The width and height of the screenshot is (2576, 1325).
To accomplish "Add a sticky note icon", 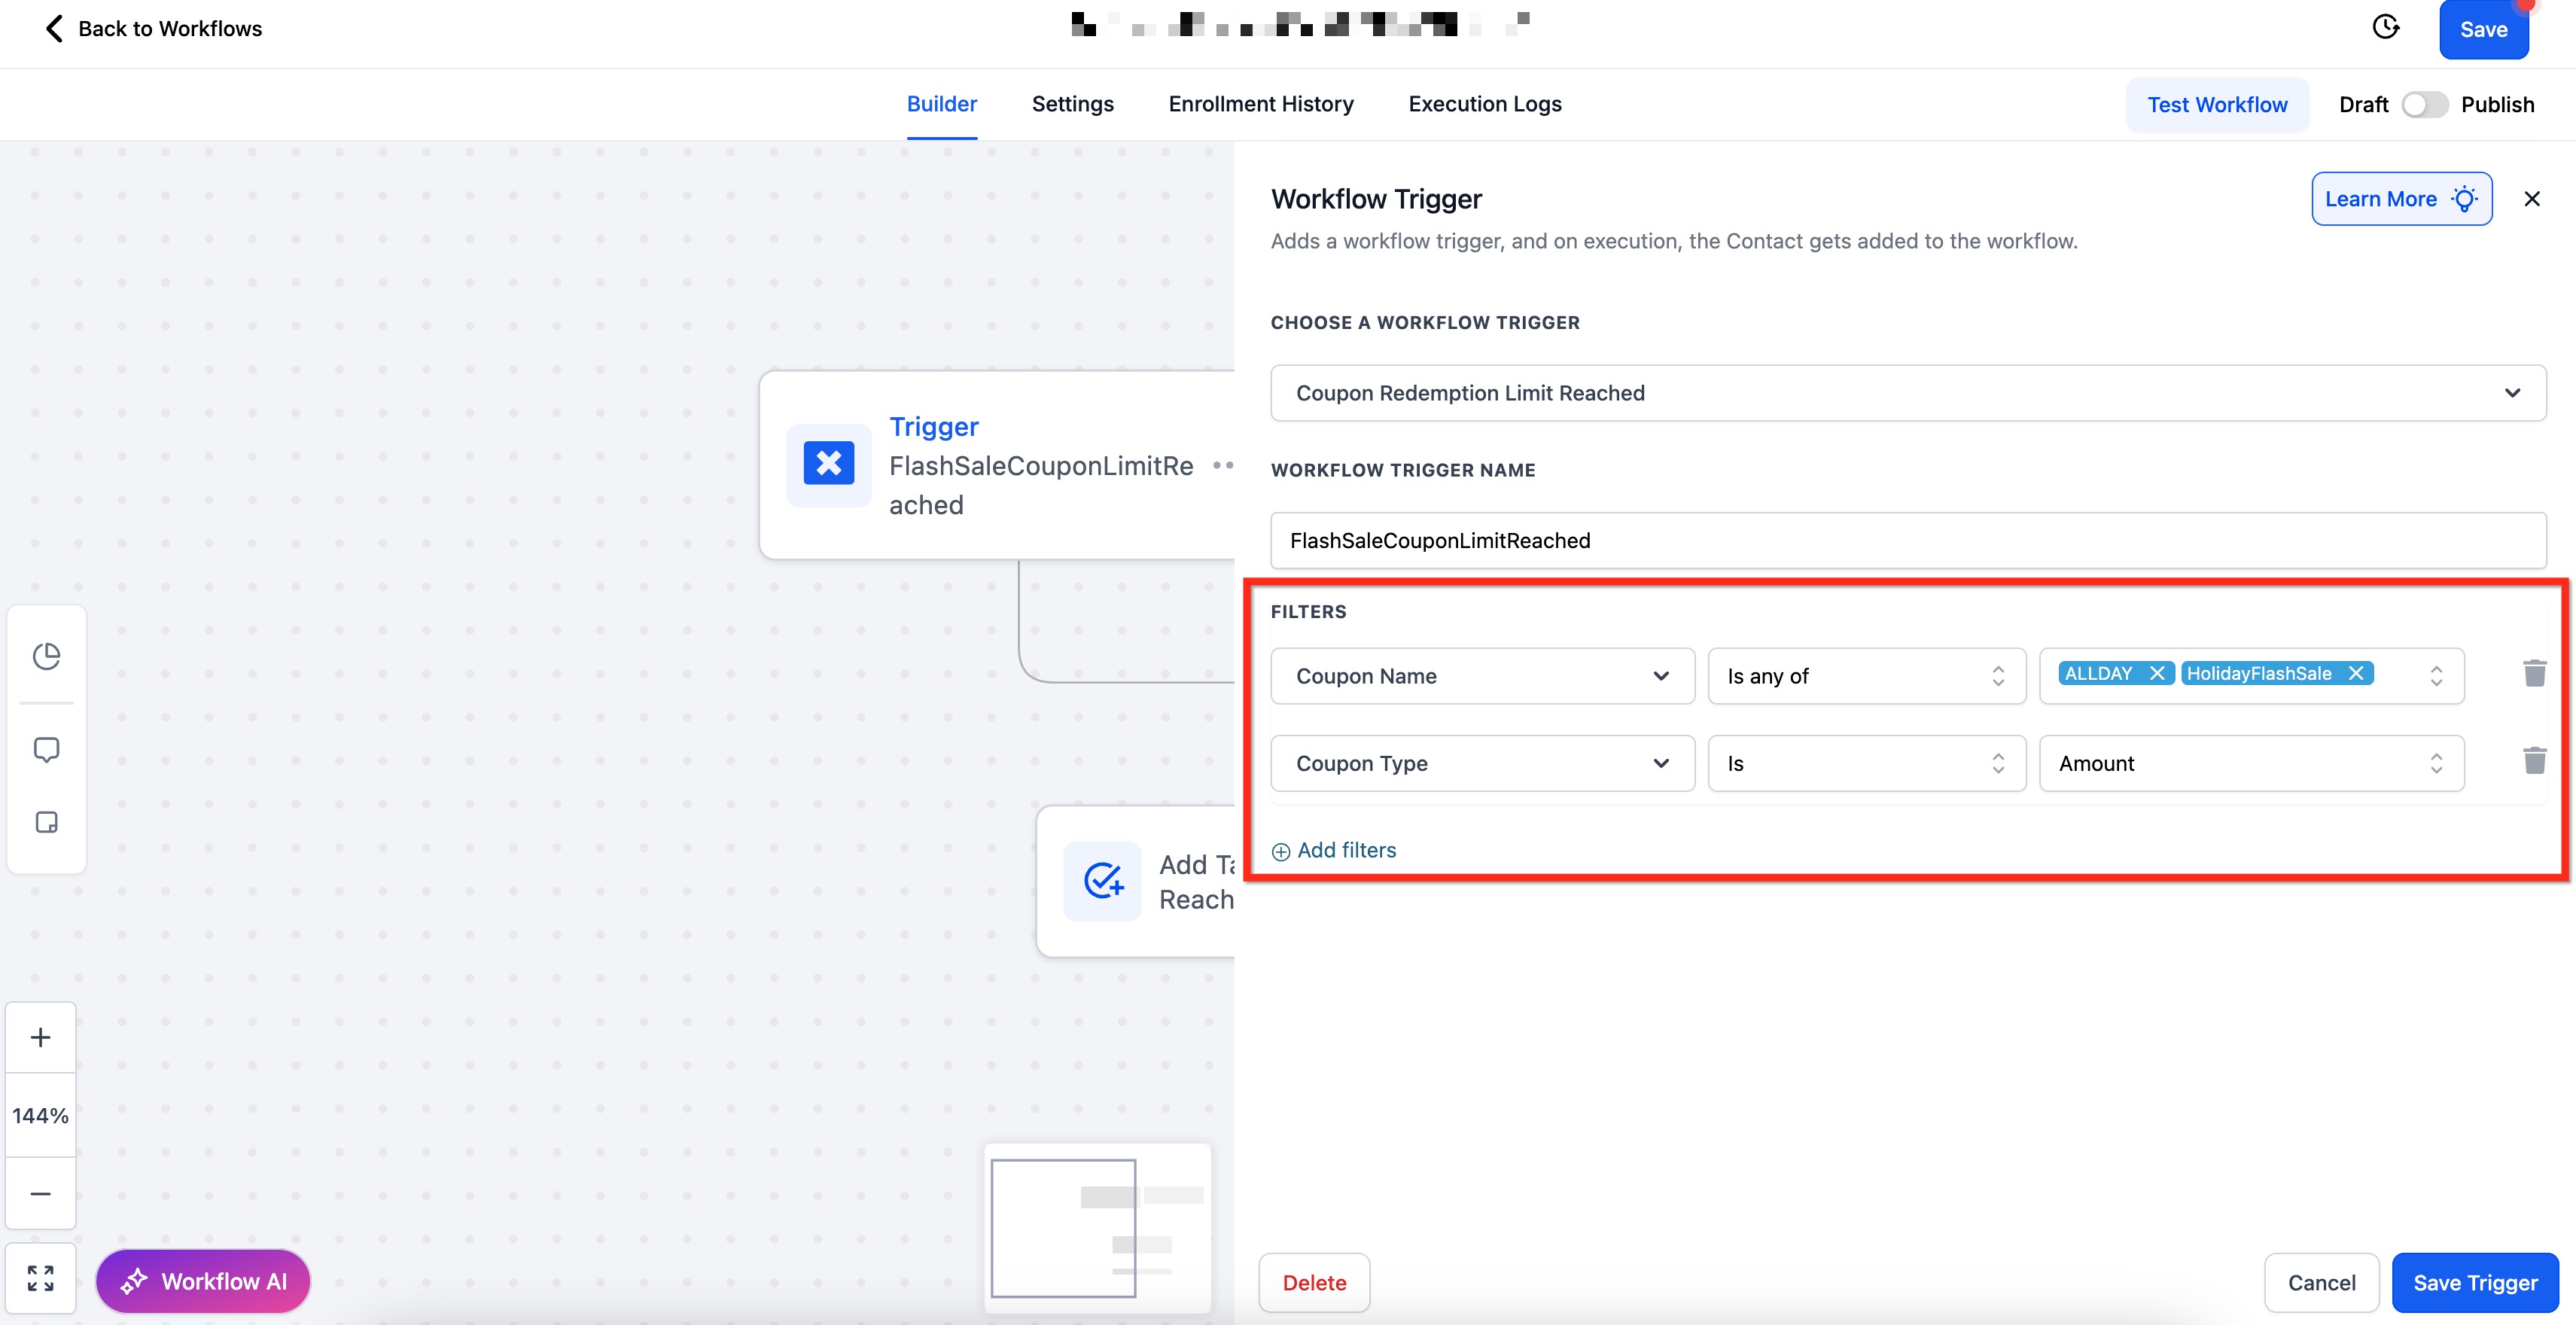I will [46, 822].
